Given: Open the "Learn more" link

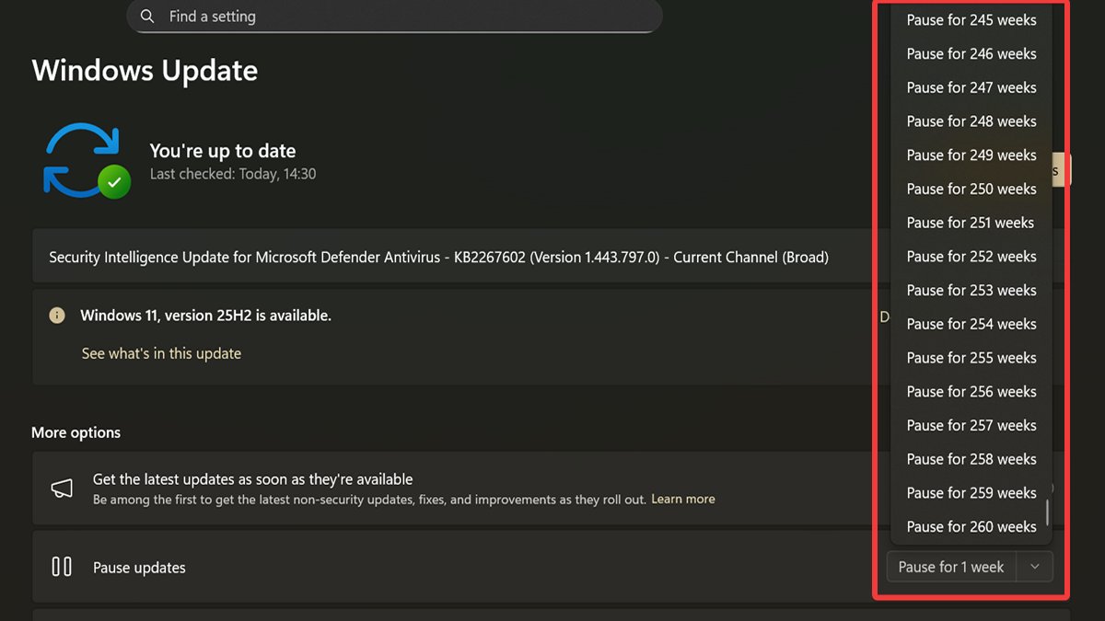Looking at the screenshot, I should coord(682,499).
